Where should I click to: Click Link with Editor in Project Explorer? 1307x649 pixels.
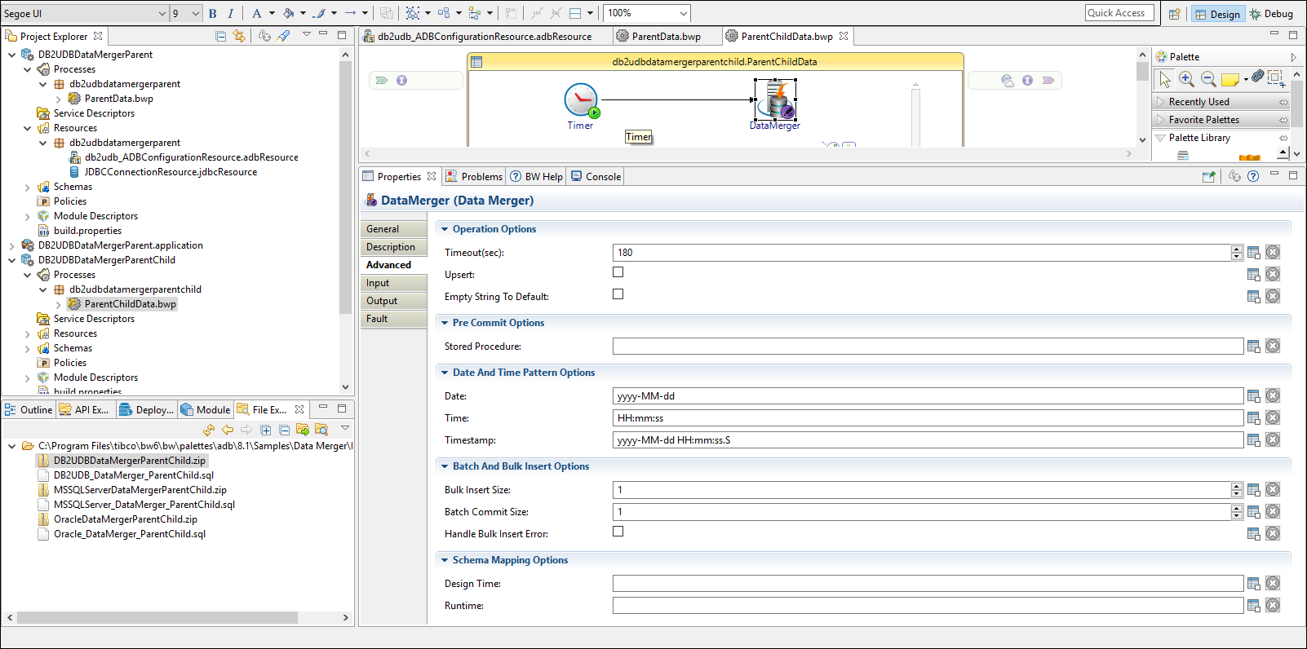click(x=239, y=36)
